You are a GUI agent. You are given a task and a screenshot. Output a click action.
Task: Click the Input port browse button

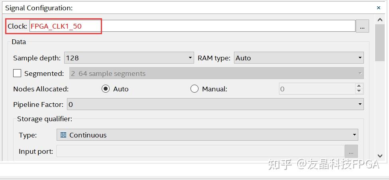point(351,151)
